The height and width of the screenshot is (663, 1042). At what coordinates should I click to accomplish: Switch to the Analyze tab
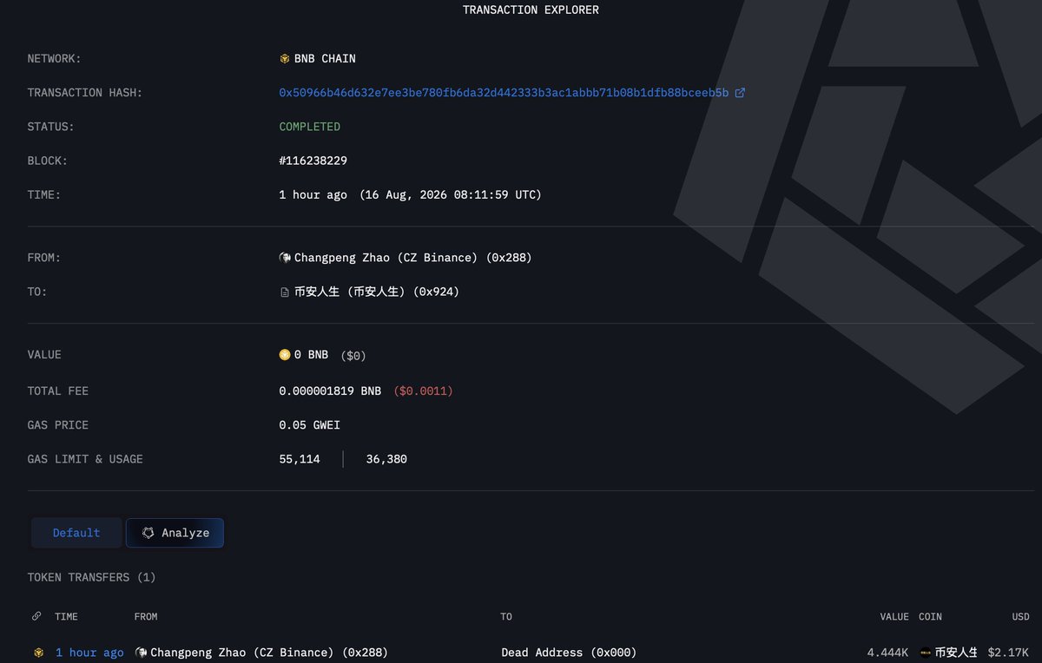click(x=175, y=533)
